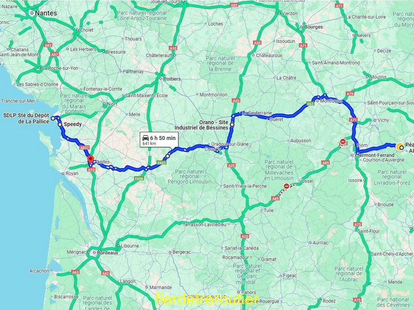Click the road closure icon near Riom
Screen dimensions: 414x310
point(343,142)
